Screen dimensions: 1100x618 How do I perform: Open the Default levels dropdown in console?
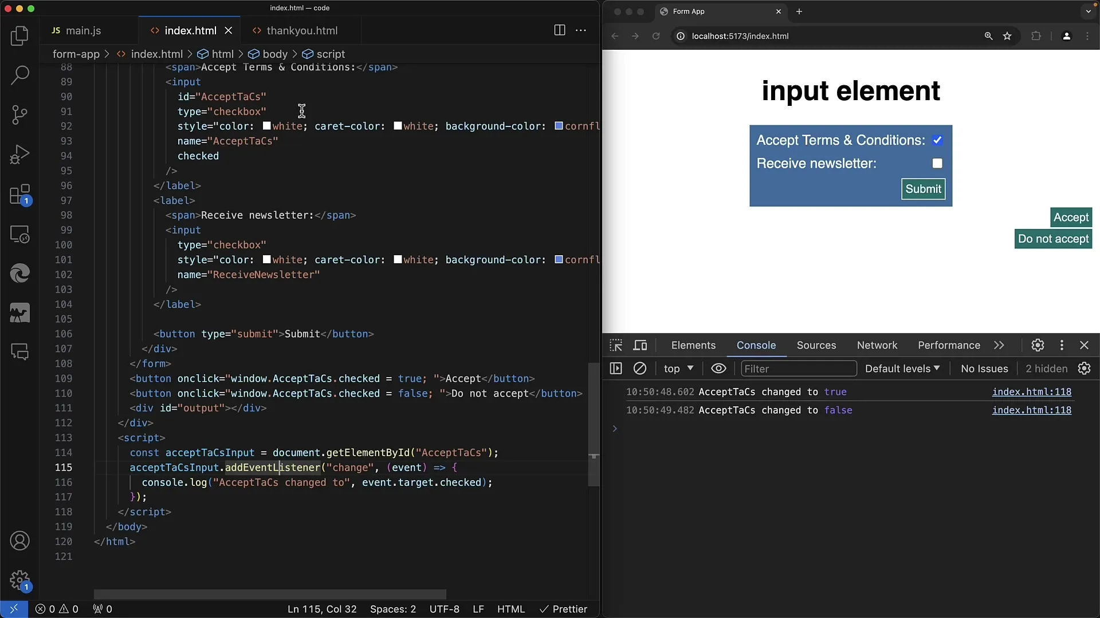click(901, 369)
